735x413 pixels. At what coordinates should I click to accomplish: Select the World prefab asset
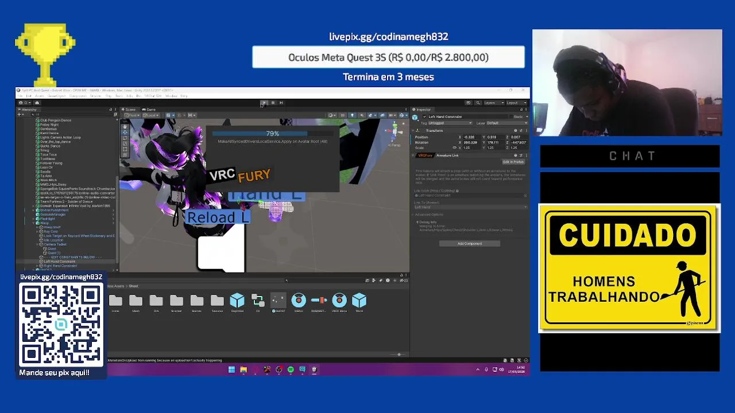[x=359, y=302]
